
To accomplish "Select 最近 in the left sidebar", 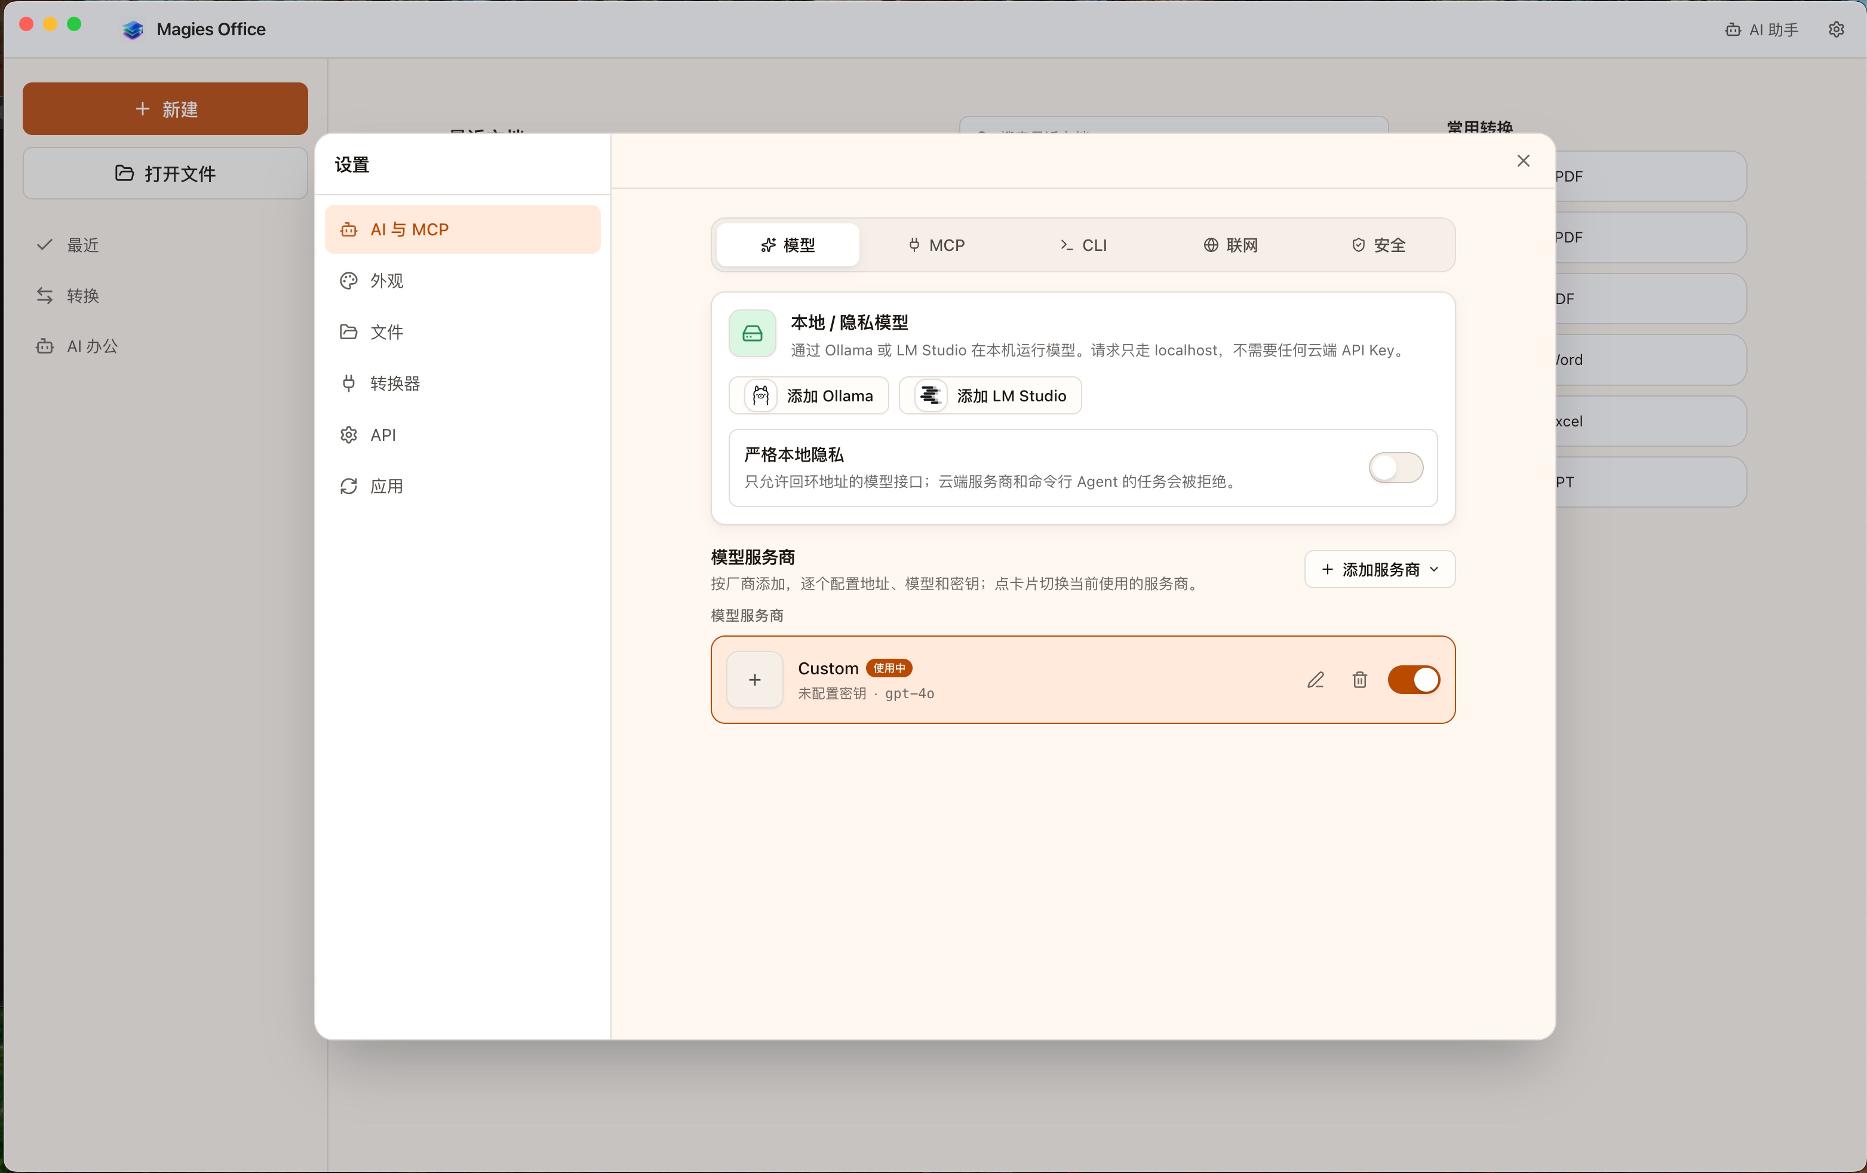I will coord(165,245).
